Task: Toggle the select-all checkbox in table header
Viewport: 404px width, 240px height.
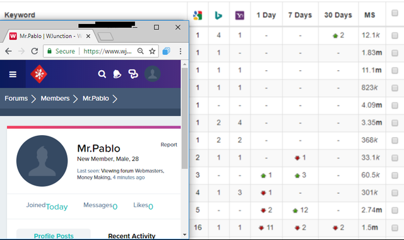Action: click(x=395, y=13)
